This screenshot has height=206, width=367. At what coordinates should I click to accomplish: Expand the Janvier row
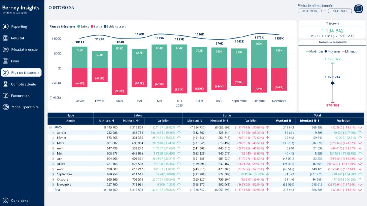coord(53,133)
